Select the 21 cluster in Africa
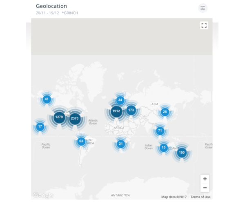245x204 pixels. pyautogui.click(x=120, y=144)
